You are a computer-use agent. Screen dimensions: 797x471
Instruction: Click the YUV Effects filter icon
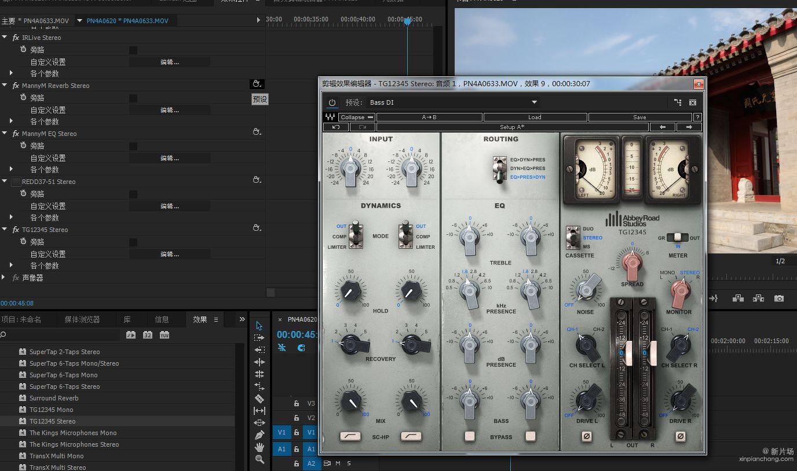coord(164,335)
